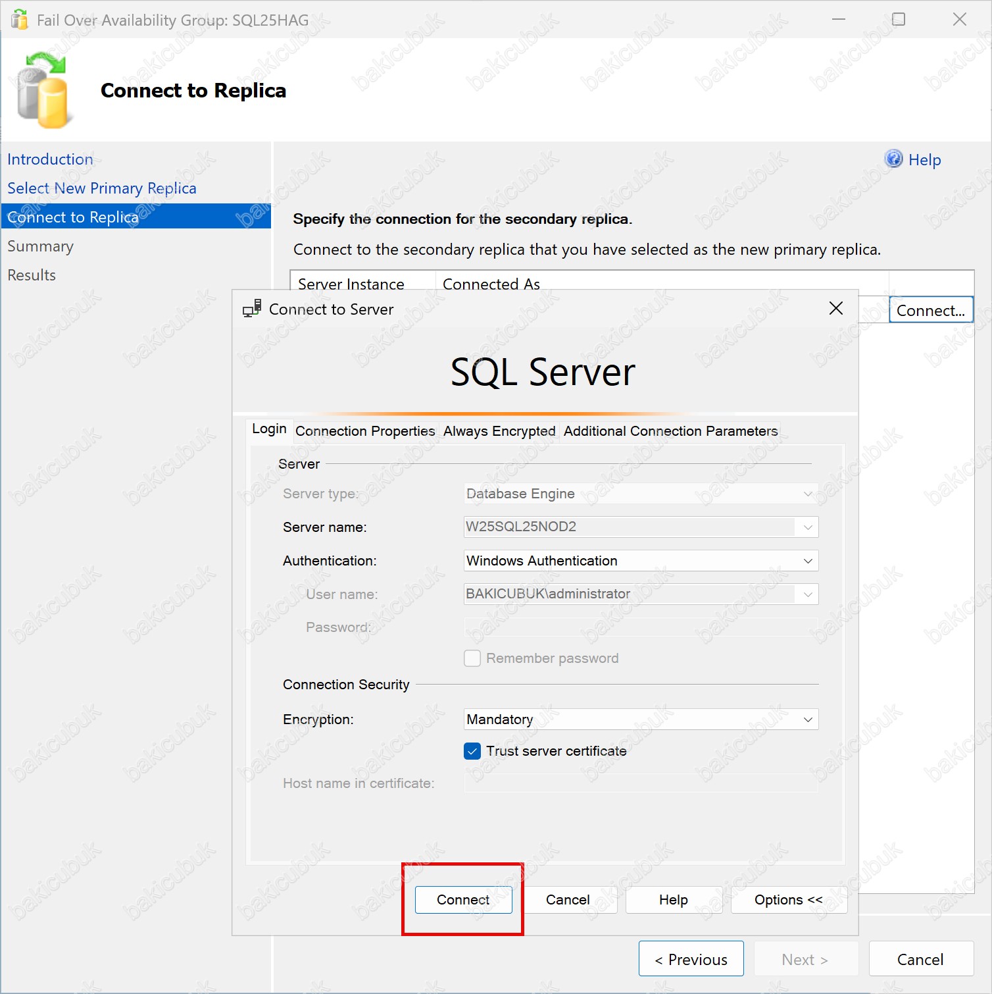Go to Select New Primary Replica step
Screen dimensions: 992x994
pyautogui.click(x=102, y=188)
